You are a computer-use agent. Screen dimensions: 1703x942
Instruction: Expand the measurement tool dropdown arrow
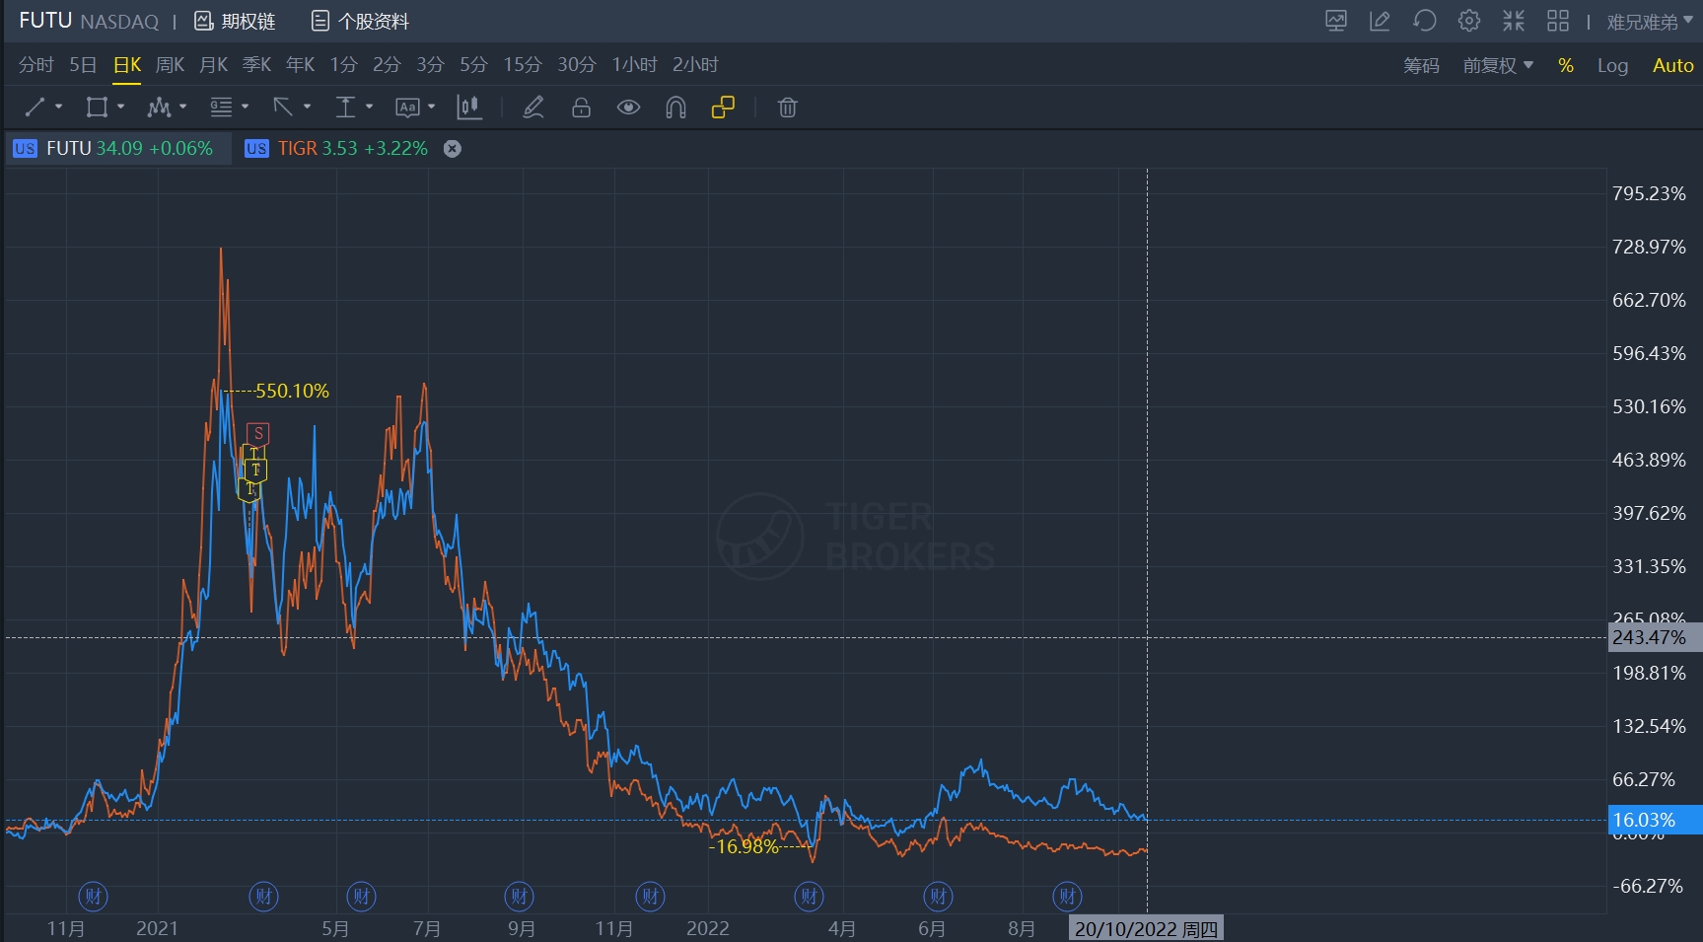coord(370,107)
